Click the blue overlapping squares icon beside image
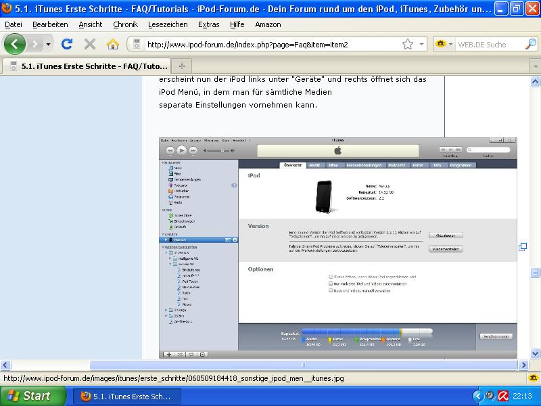 523,247
